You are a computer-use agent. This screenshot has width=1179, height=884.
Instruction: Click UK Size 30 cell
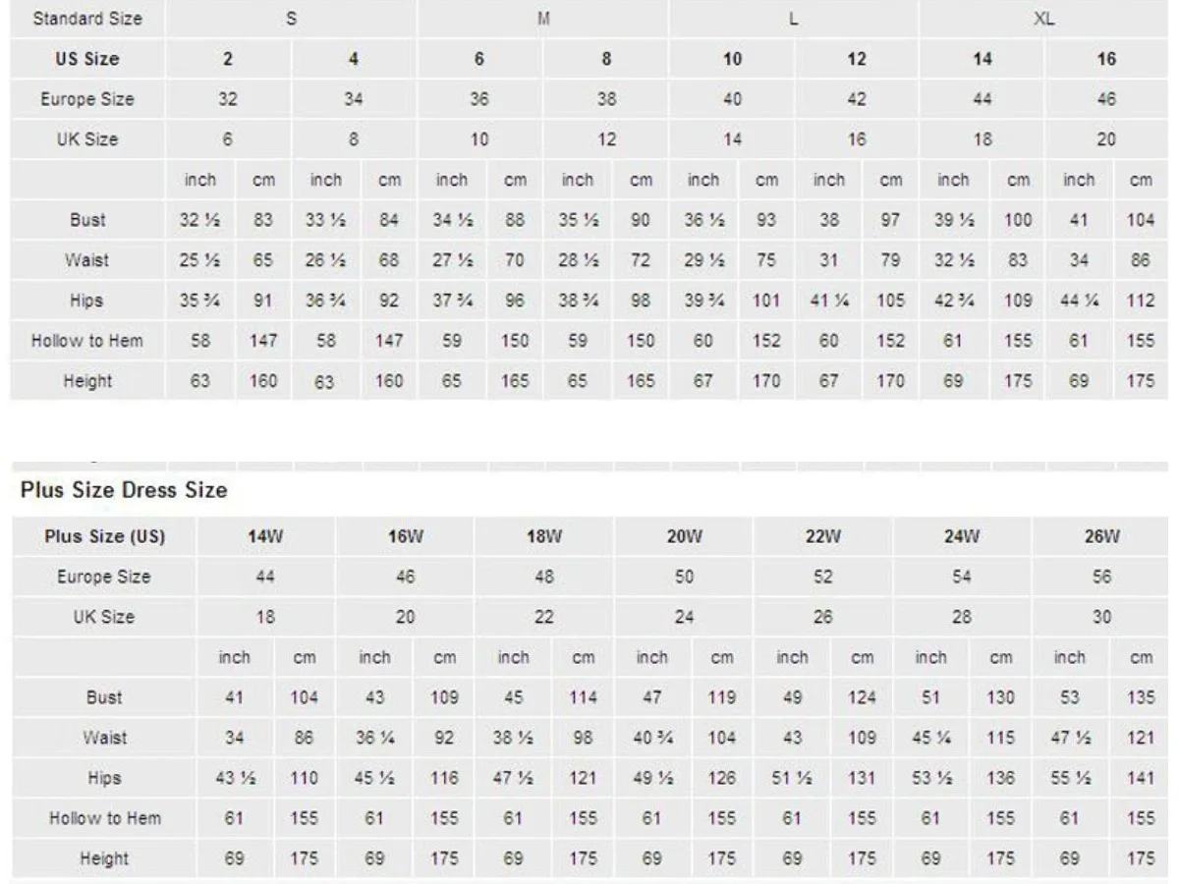(1101, 617)
